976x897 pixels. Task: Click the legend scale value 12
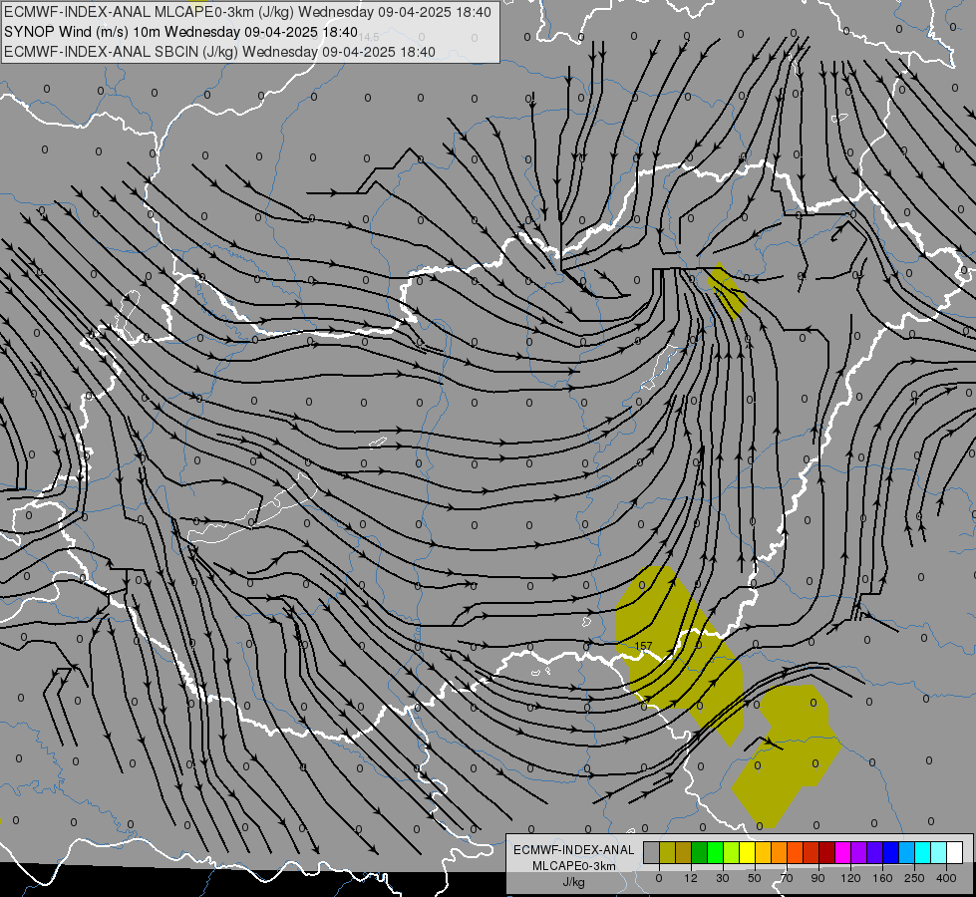(x=691, y=878)
